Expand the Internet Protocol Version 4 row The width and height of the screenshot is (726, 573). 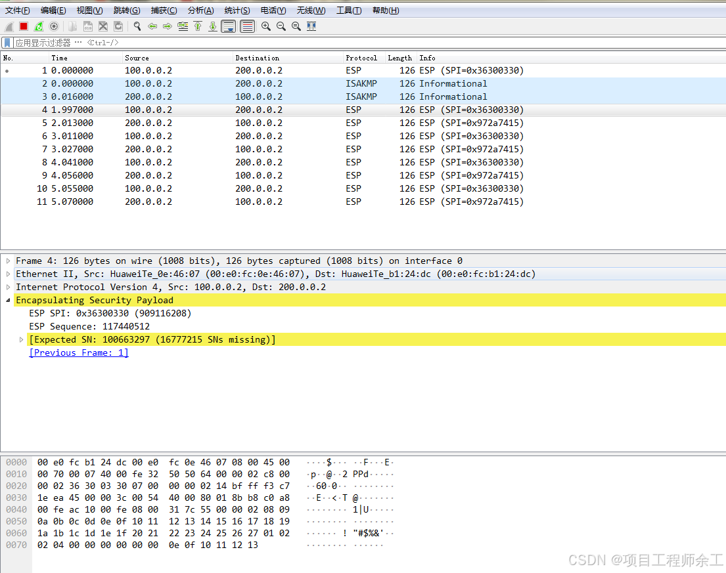click(9, 287)
